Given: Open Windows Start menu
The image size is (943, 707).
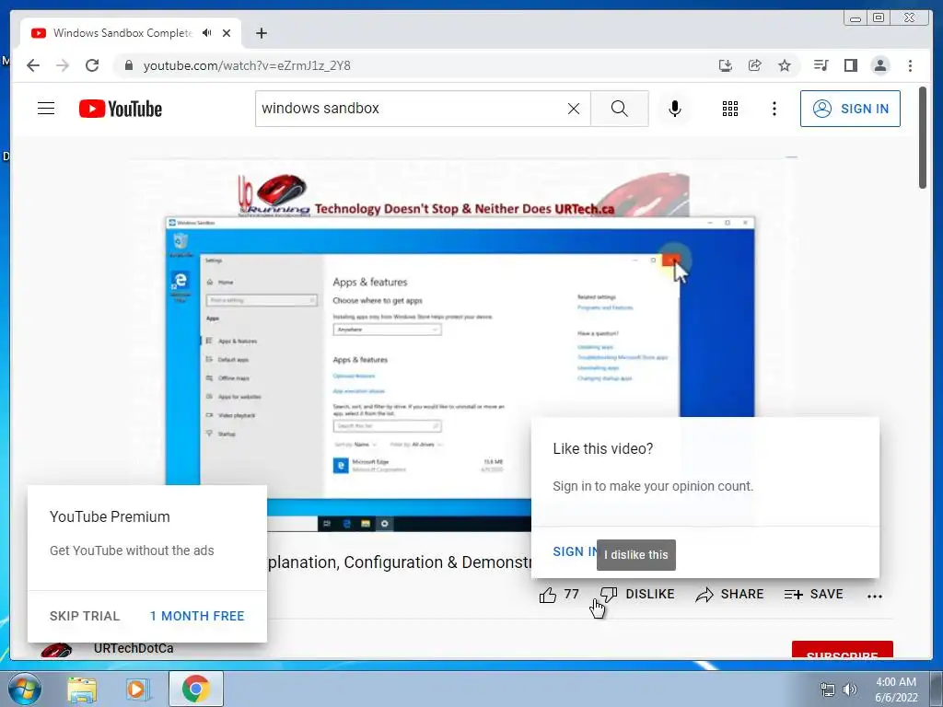Looking at the screenshot, I should 24,689.
